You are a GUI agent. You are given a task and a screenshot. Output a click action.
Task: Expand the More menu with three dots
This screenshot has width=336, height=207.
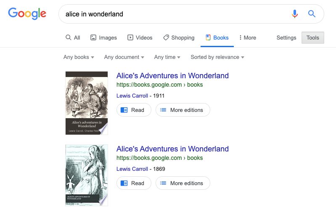(x=247, y=37)
